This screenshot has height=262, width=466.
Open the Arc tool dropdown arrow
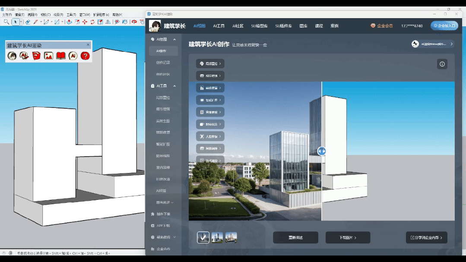click(x=51, y=22)
